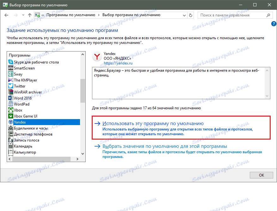
Task: Go forward with the right arrow button
Action: tap(16, 15)
